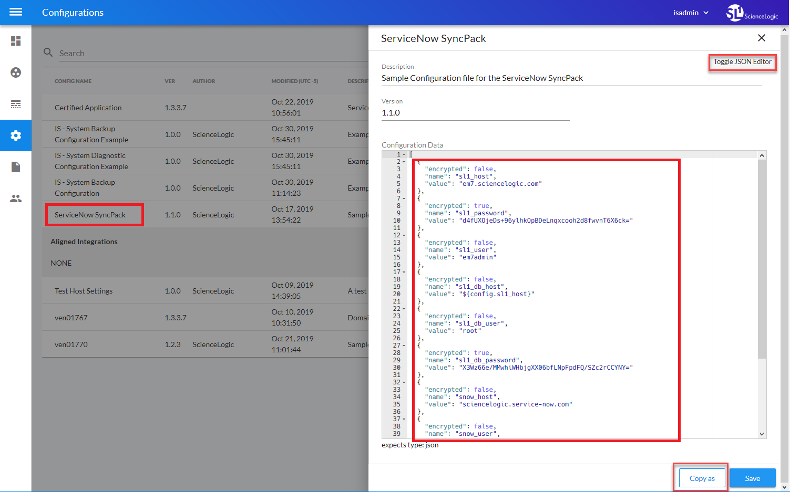
Task: Open the Applications list sidebar icon
Action: point(16,104)
